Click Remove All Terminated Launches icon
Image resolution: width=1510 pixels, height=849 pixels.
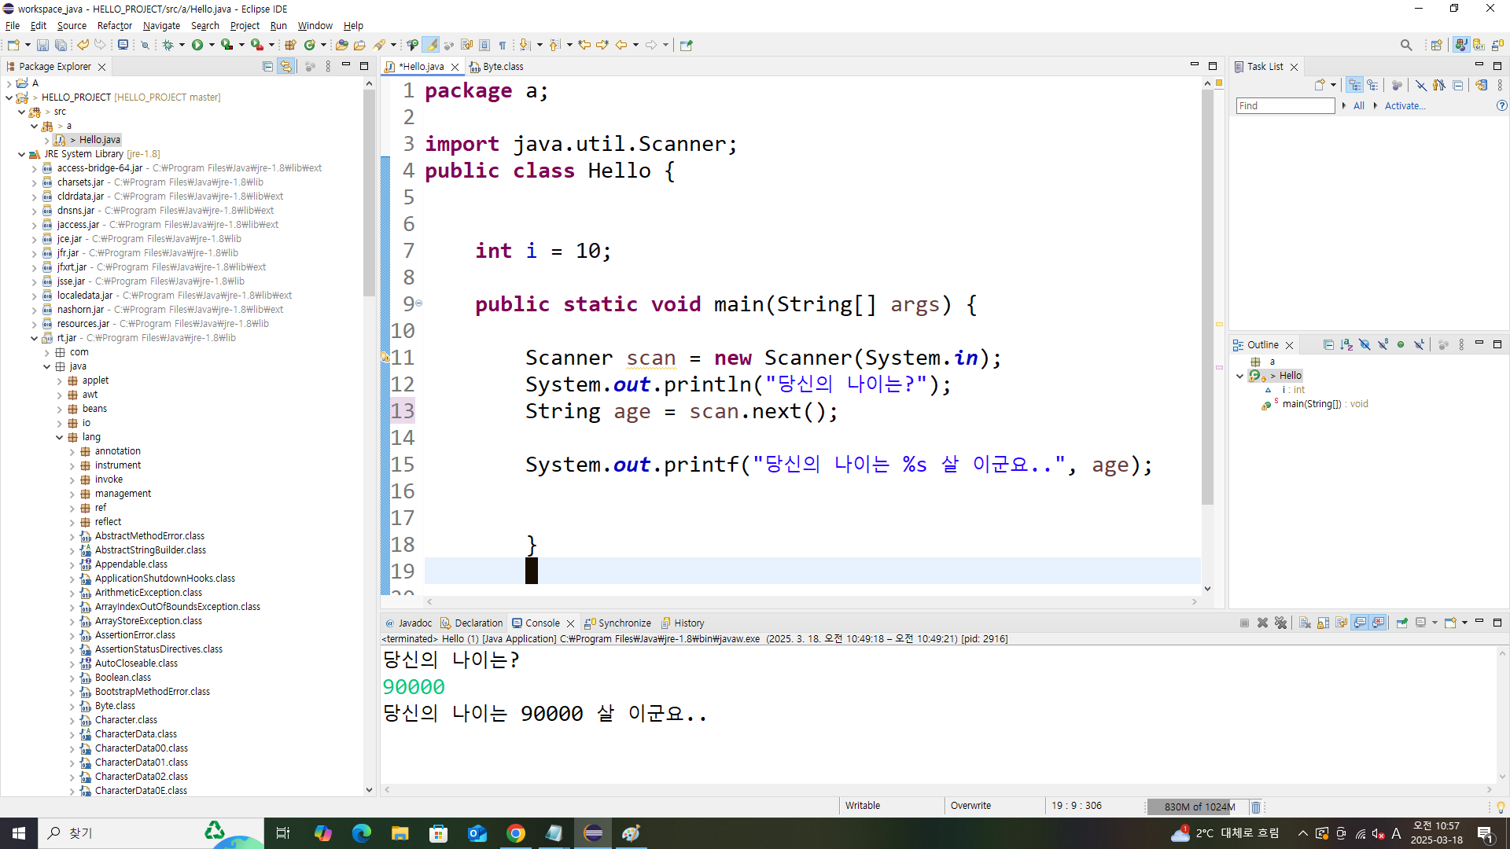[1280, 623]
